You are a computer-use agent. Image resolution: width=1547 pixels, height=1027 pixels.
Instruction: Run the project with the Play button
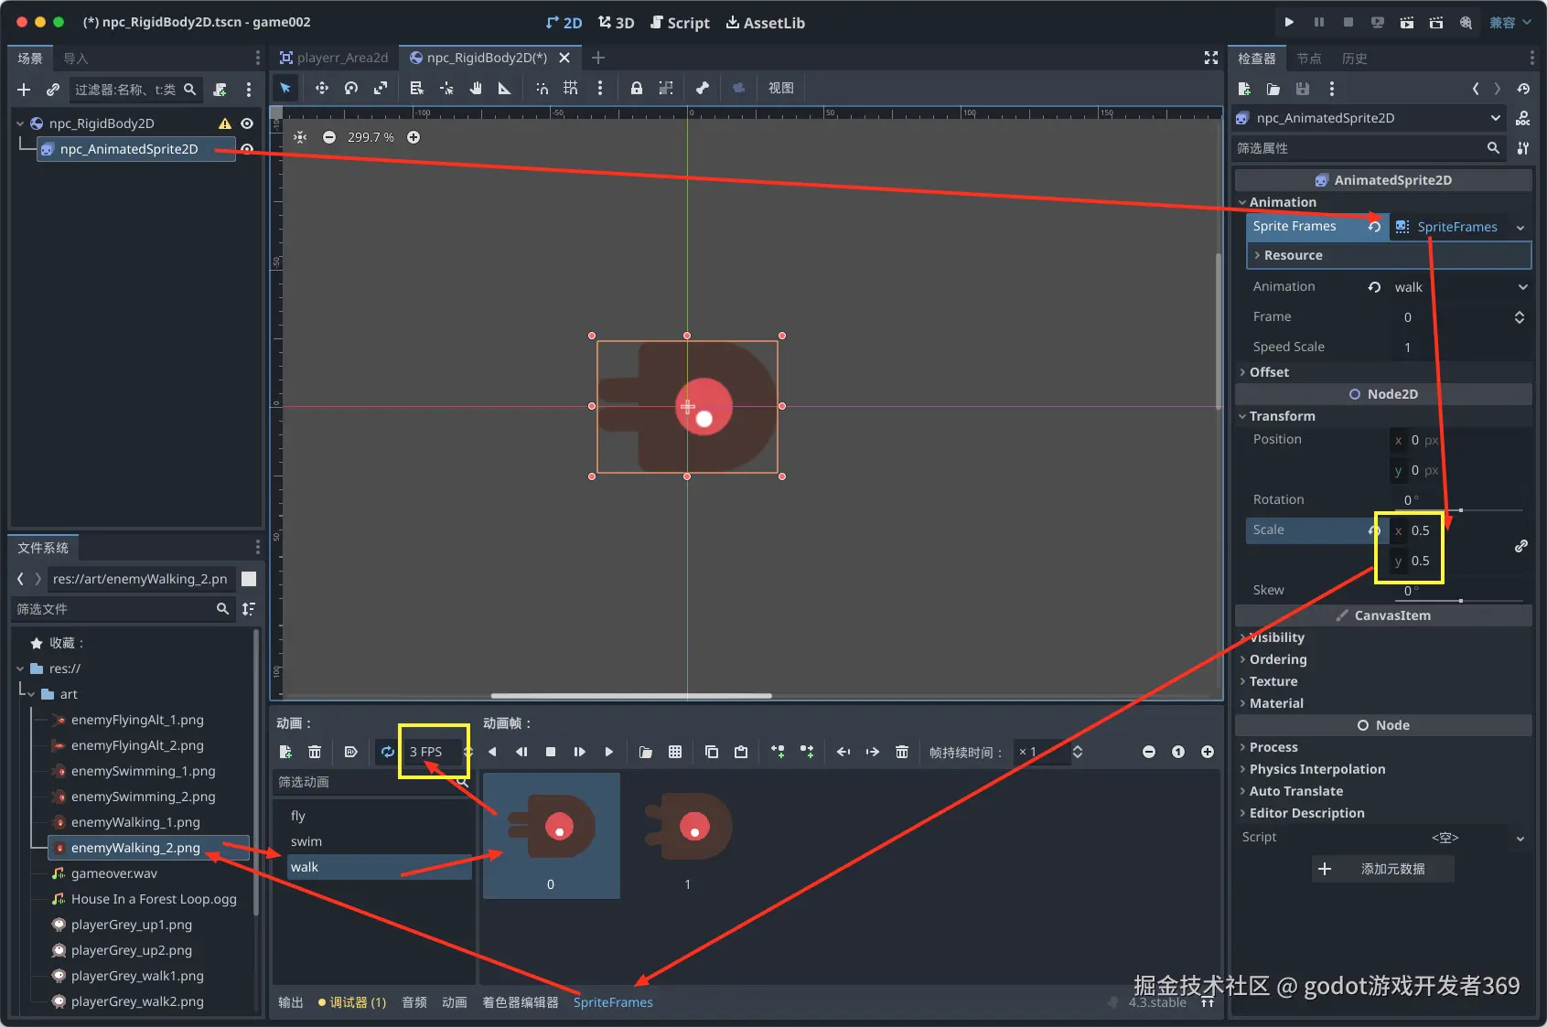1289,22
